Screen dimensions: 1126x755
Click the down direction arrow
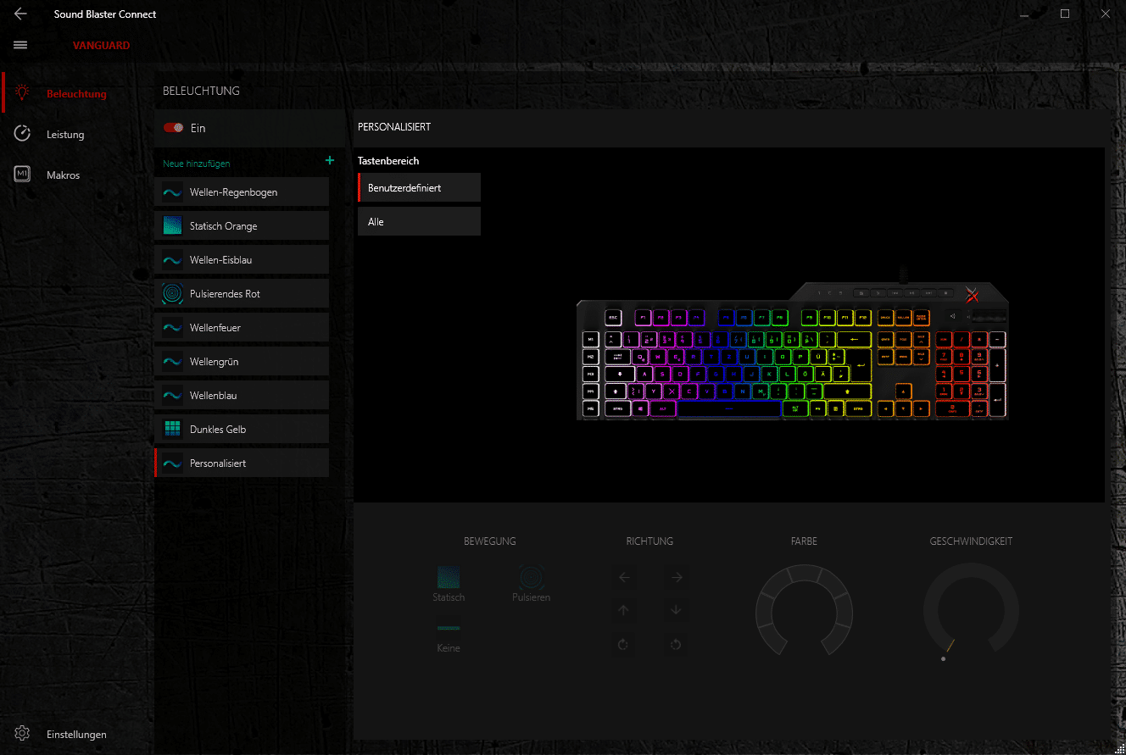click(676, 610)
